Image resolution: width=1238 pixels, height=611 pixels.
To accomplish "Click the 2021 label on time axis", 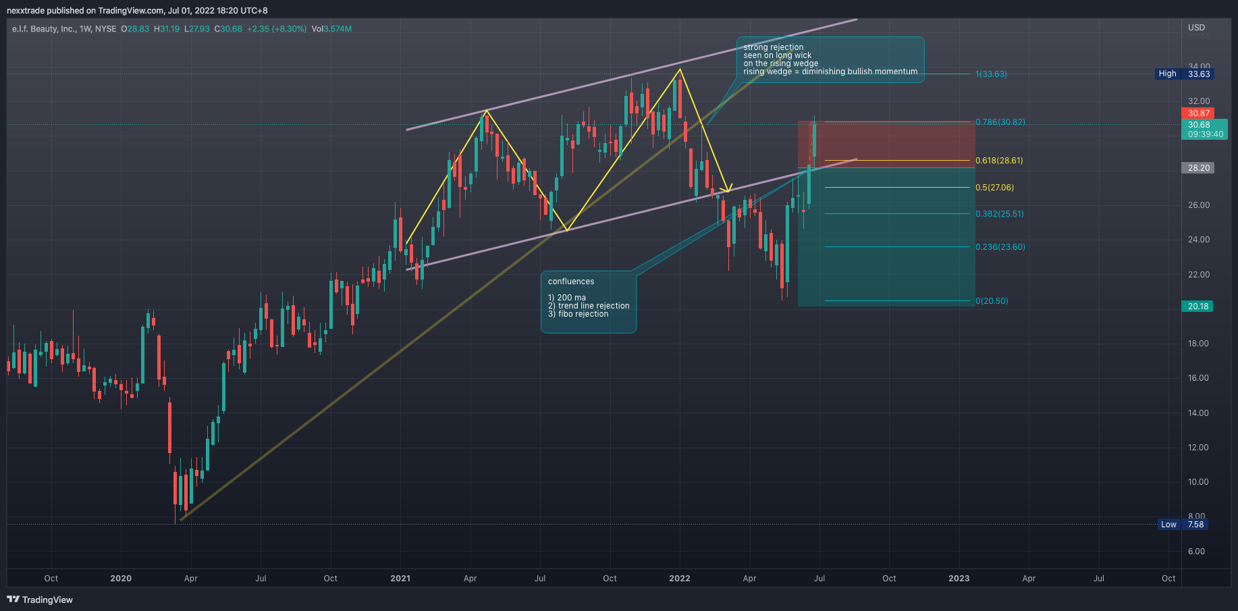I will click(400, 579).
